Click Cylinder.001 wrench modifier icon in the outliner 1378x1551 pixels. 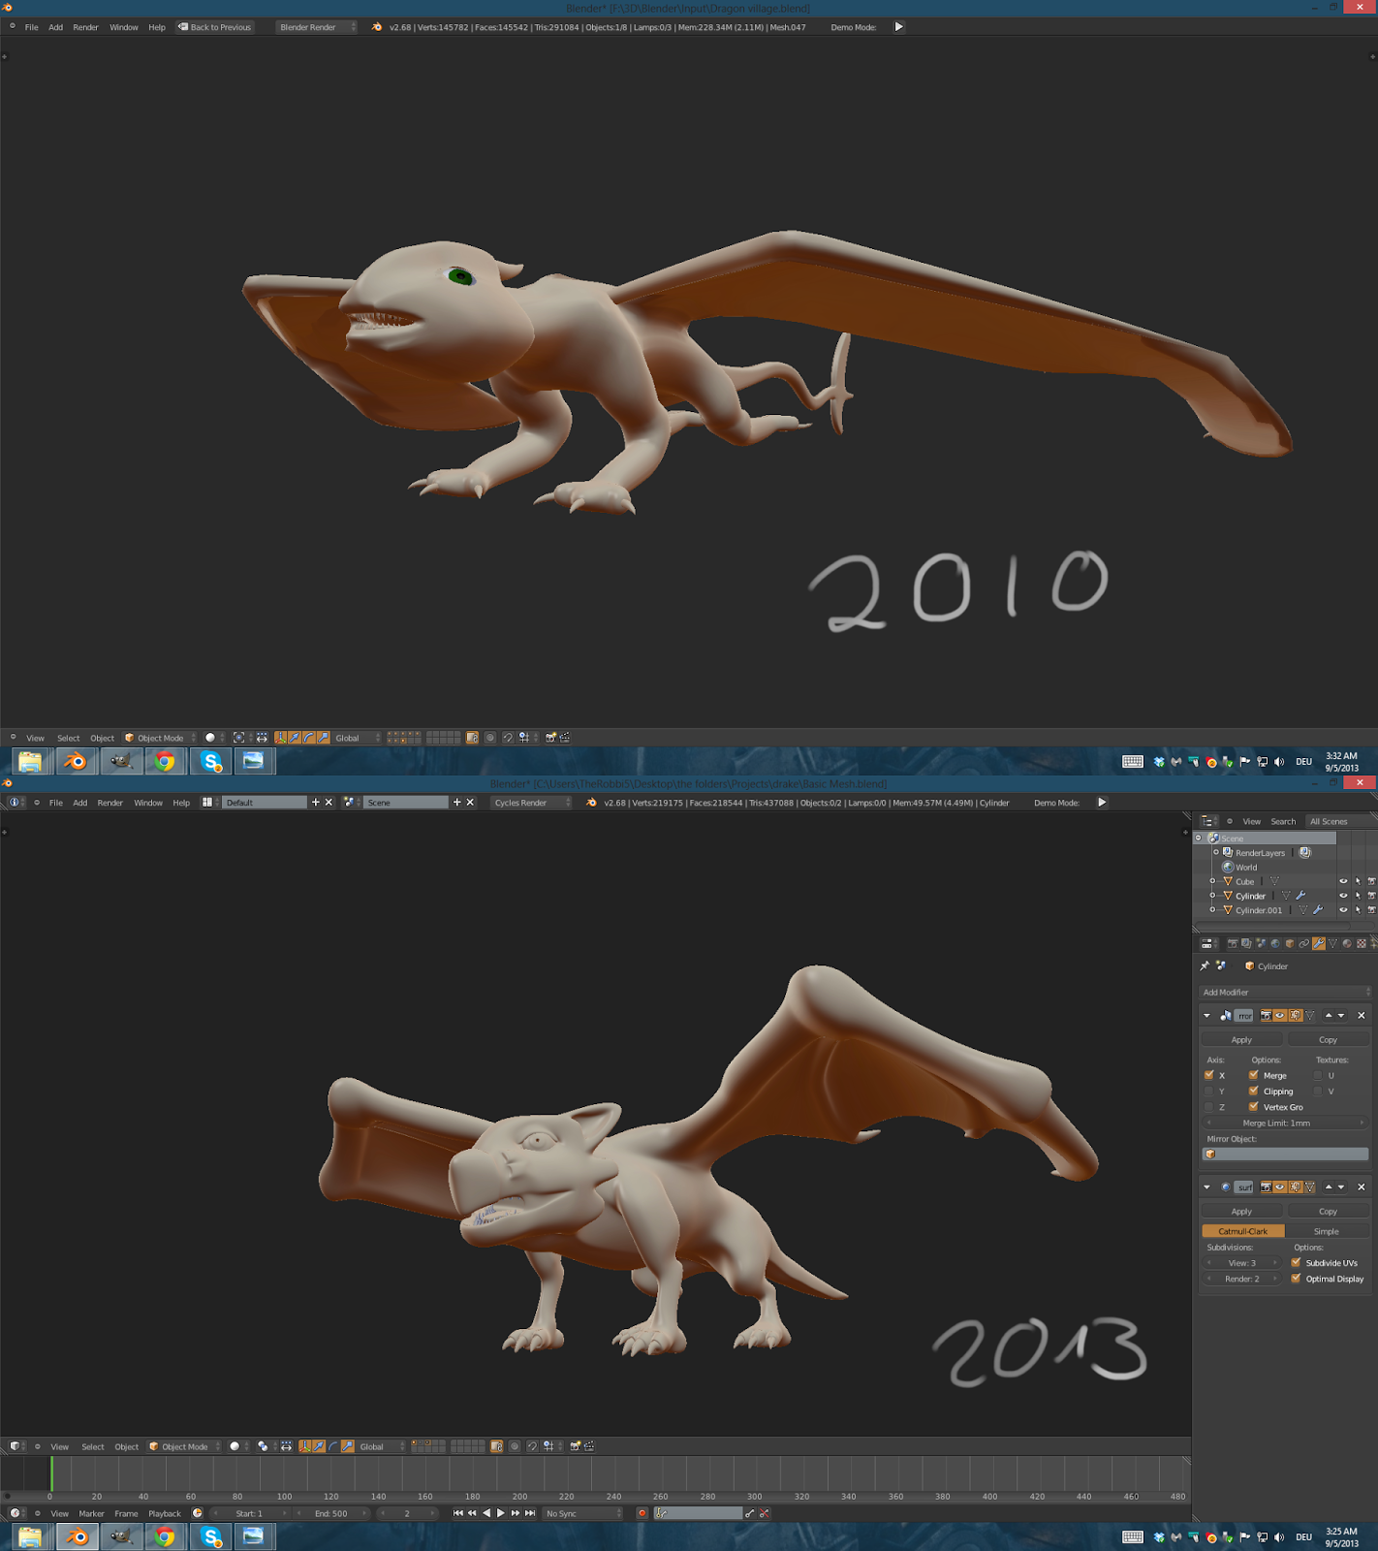pyautogui.click(x=1318, y=910)
